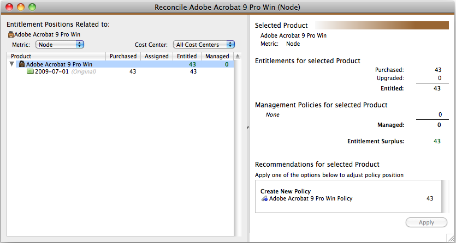Click the recommendations list scrollbar

[x=444, y=196]
